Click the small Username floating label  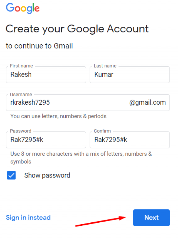21,95
